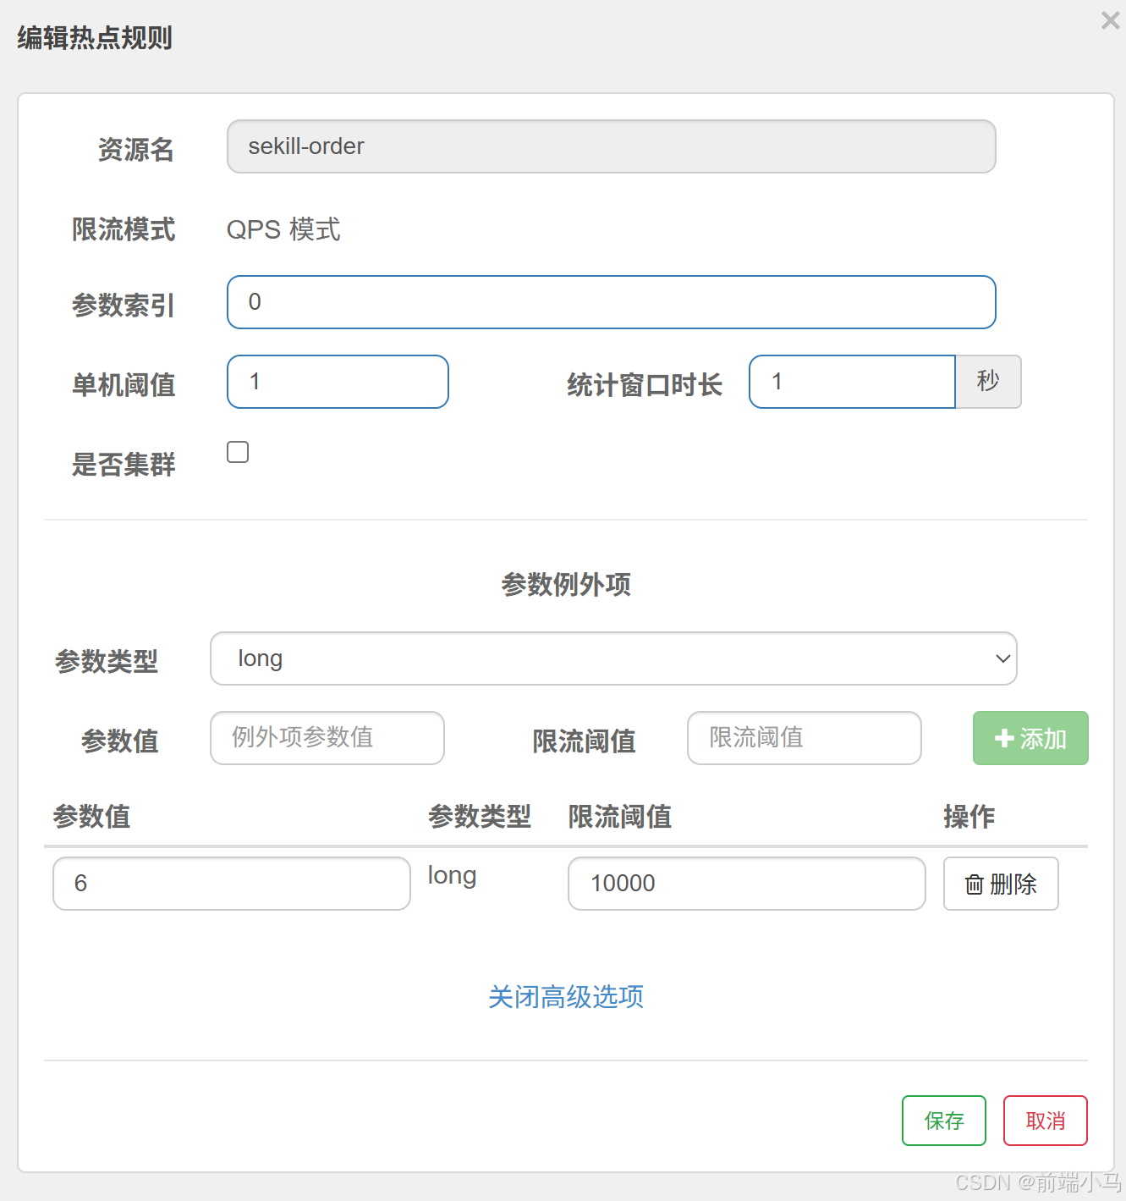Screen dimensions: 1126x1201
Task: Click the 统计窗口时长 label
Action: tap(645, 385)
